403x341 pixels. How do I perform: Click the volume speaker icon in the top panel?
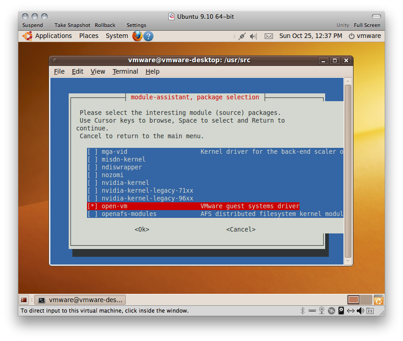pyautogui.click(x=253, y=36)
